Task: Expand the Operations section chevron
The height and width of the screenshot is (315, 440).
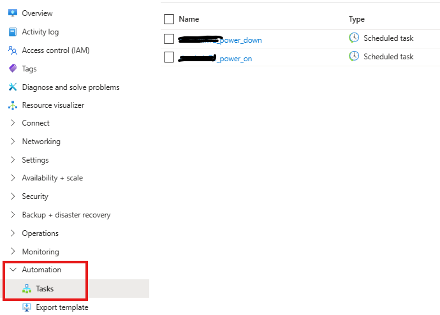Action: [13, 233]
